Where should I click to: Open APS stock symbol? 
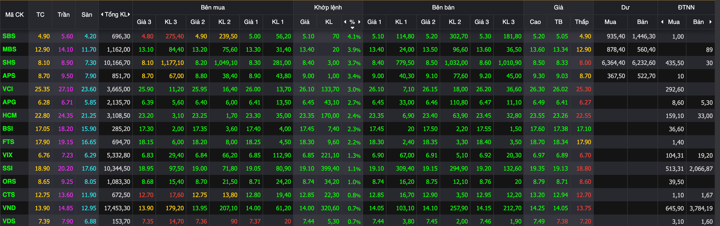[9, 76]
